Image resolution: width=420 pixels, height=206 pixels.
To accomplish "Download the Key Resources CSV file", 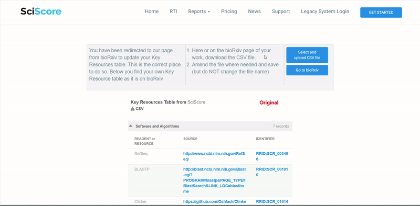I will click(137, 109).
